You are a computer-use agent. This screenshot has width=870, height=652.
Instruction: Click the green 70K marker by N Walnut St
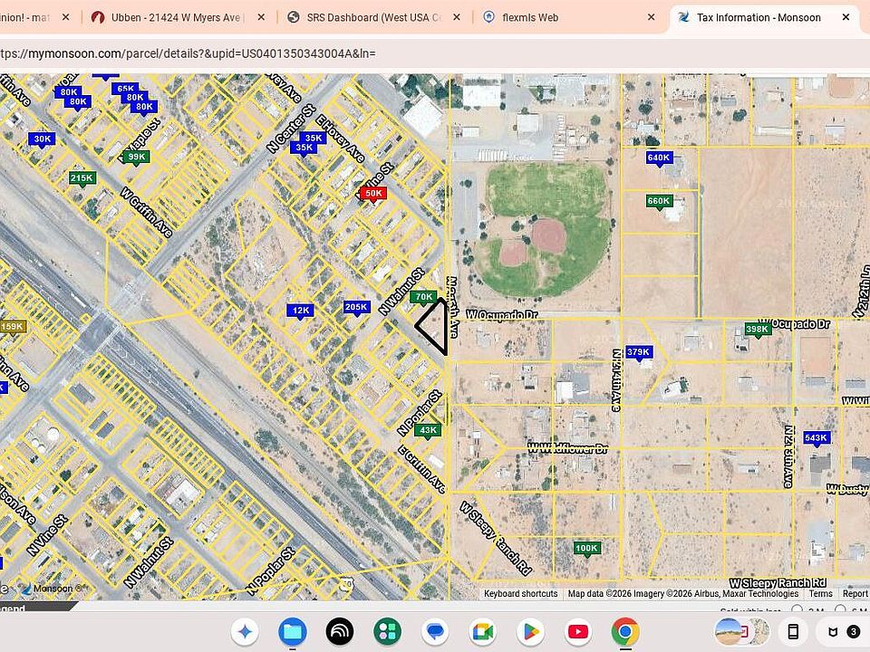tap(423, 297)
